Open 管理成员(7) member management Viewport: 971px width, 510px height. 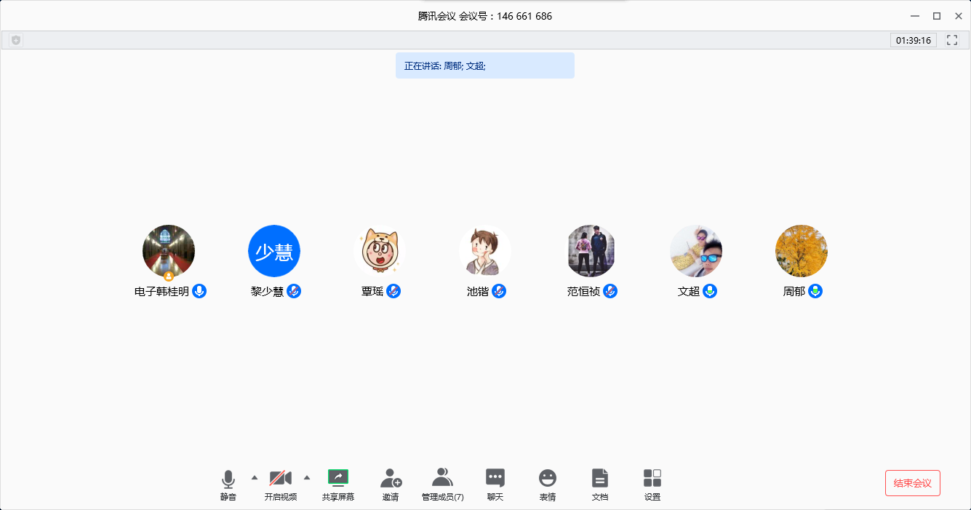[442, 478]
